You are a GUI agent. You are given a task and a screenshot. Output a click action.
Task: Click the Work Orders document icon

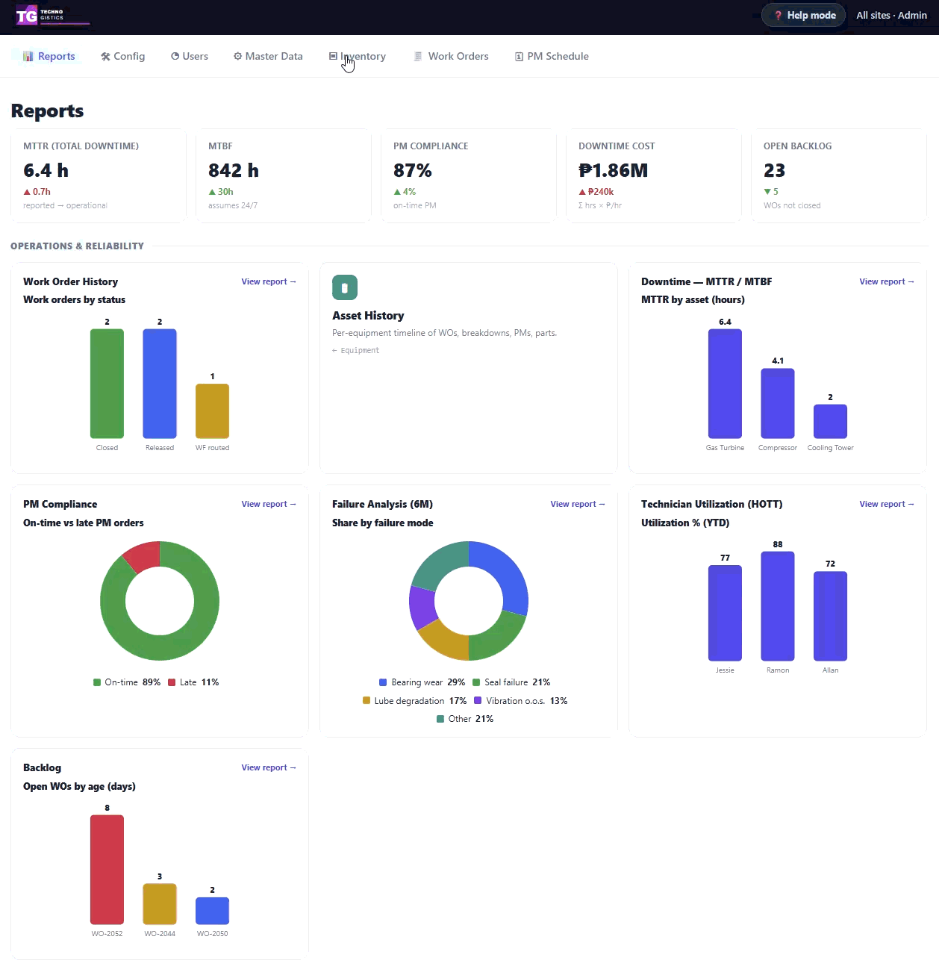coord(418,56)
